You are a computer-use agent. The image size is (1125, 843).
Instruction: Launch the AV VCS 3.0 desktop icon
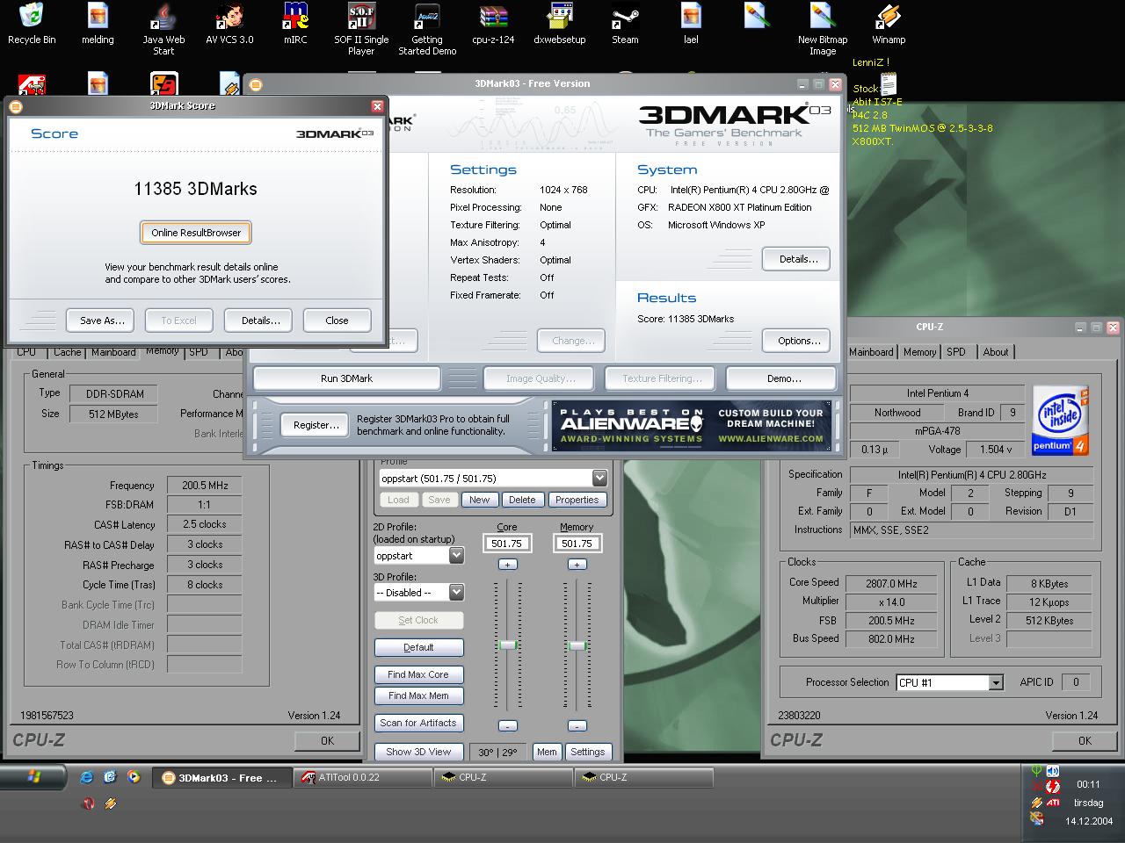229,18
